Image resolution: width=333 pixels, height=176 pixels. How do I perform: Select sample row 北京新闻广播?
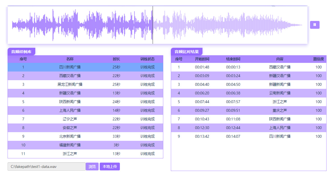tap(85, 137)
